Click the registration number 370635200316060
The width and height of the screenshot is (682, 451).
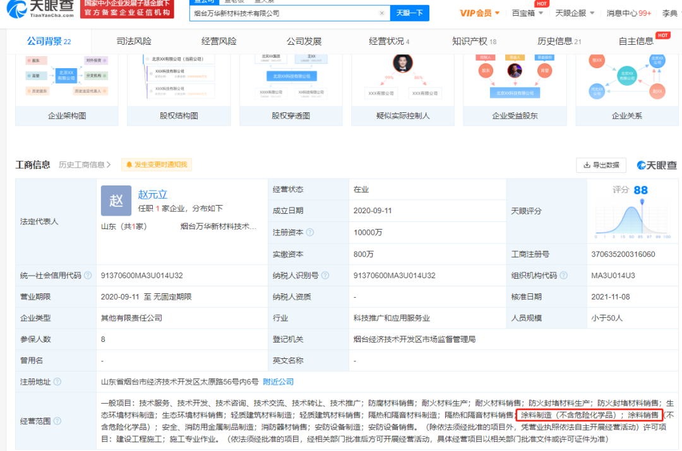tap(623, 254)
